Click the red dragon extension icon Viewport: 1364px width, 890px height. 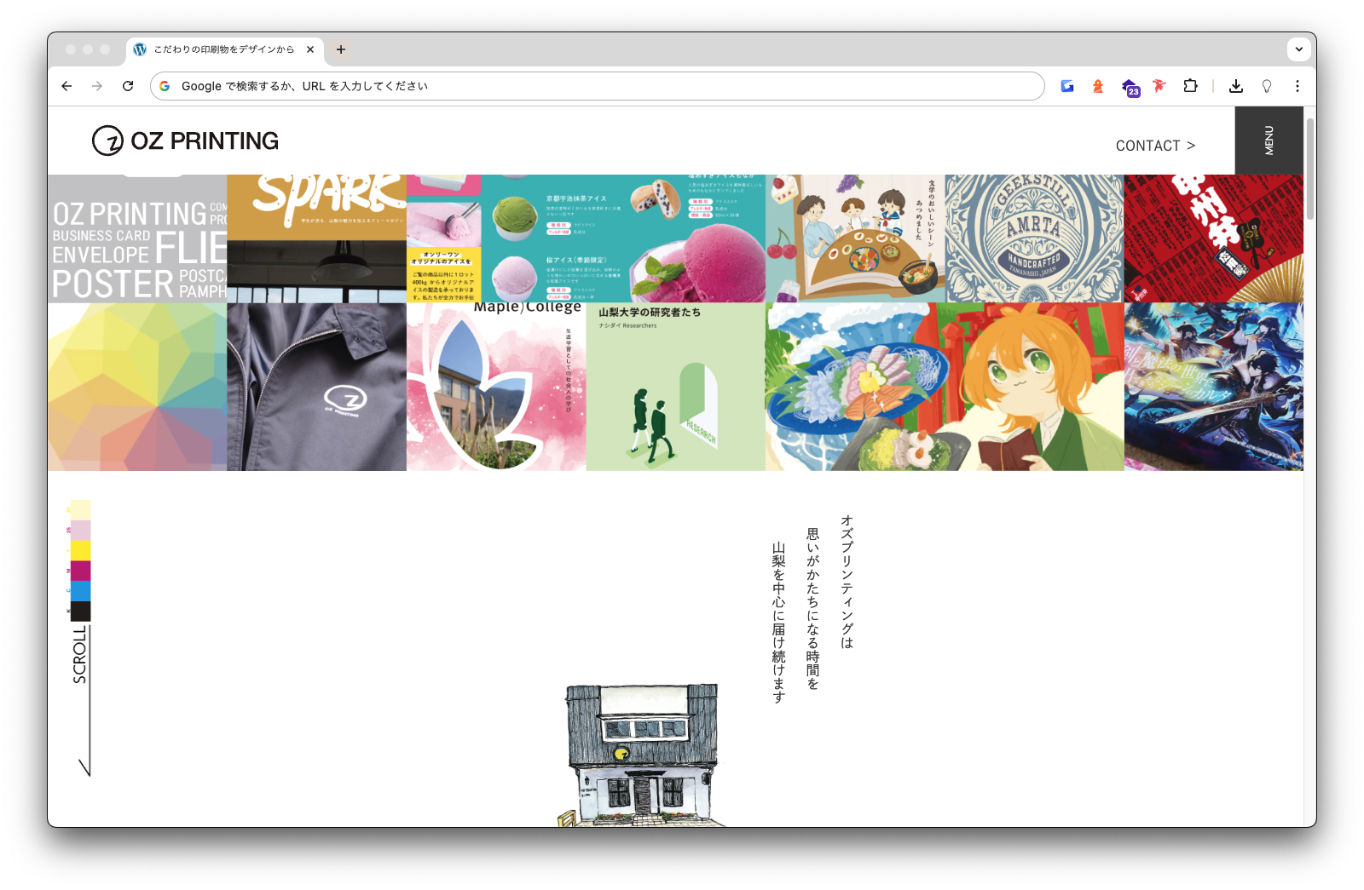1159,86
